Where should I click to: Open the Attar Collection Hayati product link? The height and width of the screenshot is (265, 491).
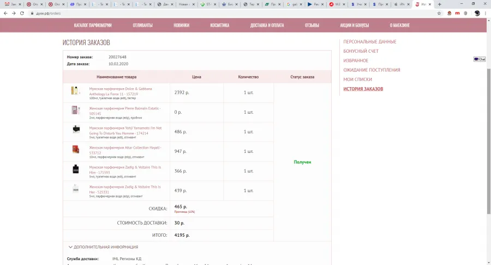click(x=125, y=150)
